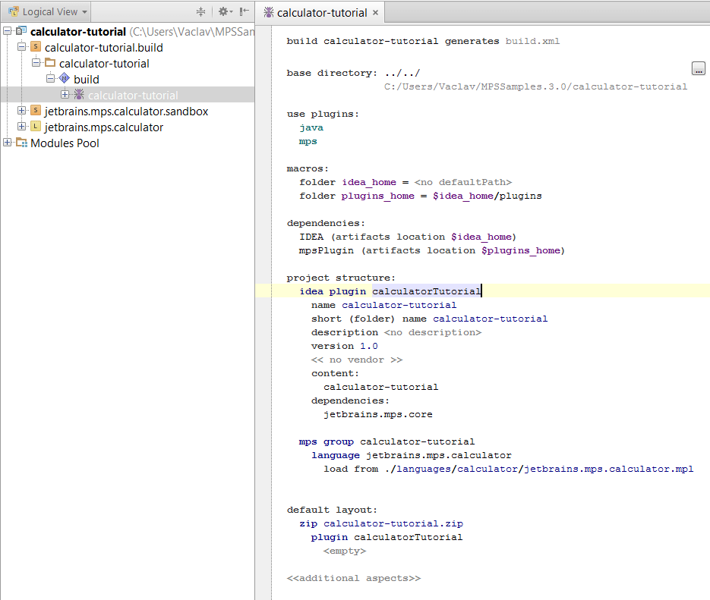Open project view settings via the gear icon
The width and height of the screenshot is (710, 600).
tap(222, 11)
